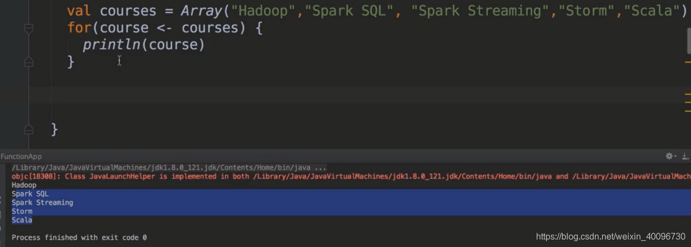Viewport: 691px width, 247px height.
Task: Open Run panel gear settings menu
Action: 670,156
